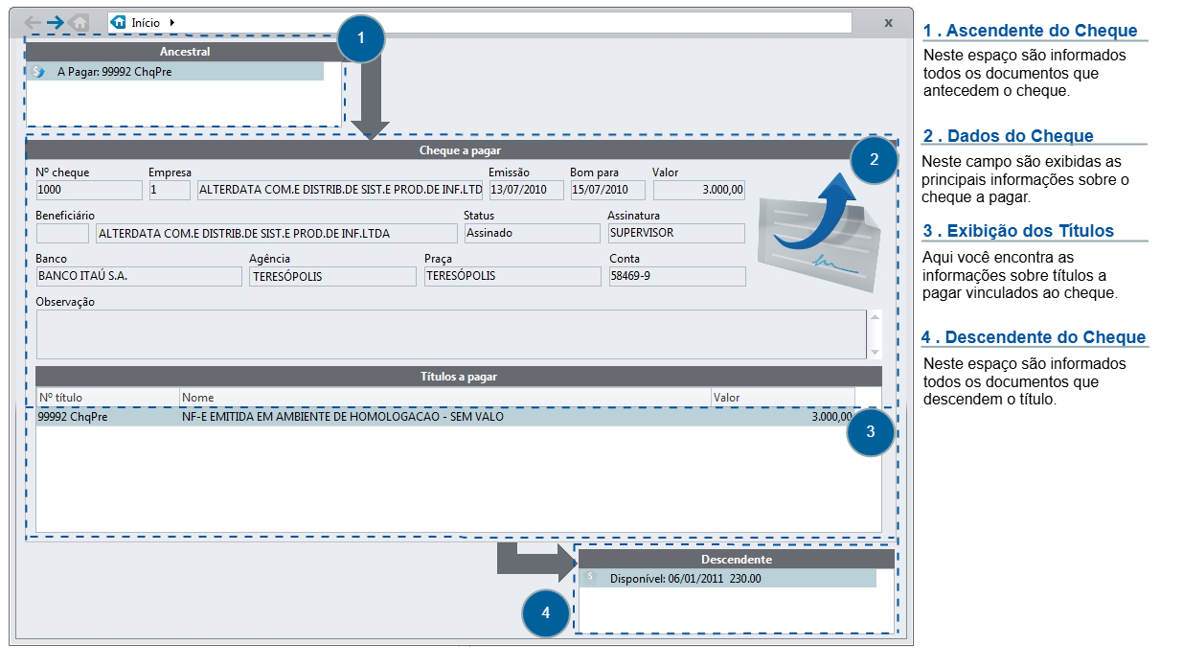Click the Observação scrollbar up arrow
The image size is (1183, 667).
tap(874, 316)
